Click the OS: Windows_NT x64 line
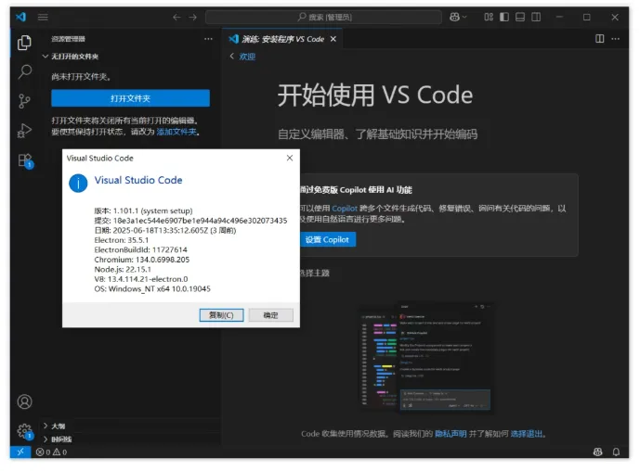 click(x=152, y=289)
